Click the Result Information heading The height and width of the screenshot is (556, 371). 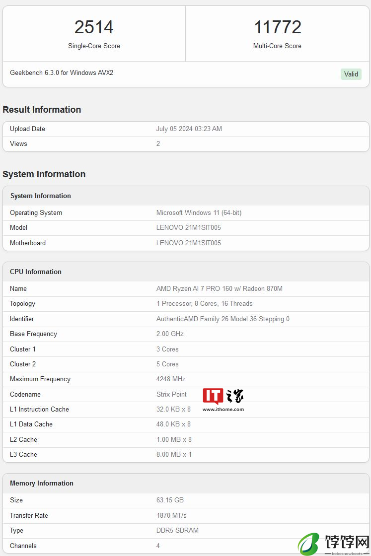point(42,110)
